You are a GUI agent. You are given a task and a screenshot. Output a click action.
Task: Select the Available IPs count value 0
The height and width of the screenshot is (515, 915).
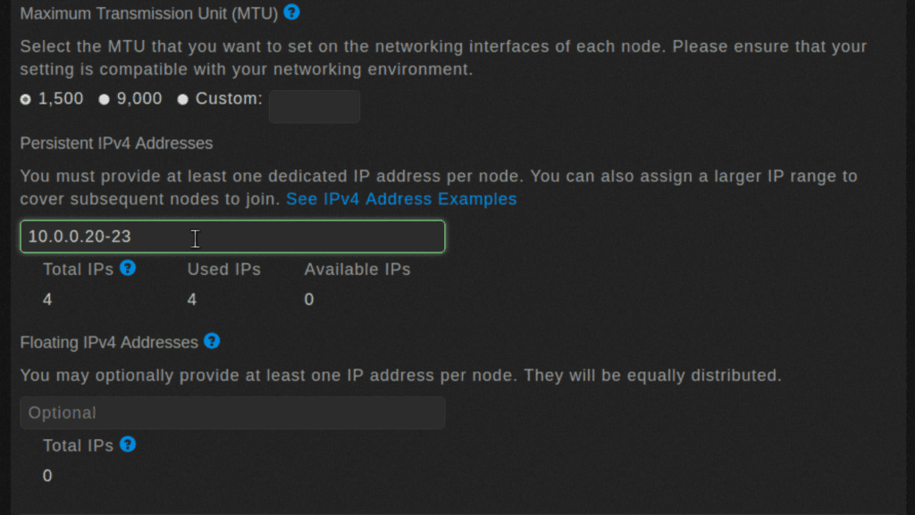pos(309,300)
